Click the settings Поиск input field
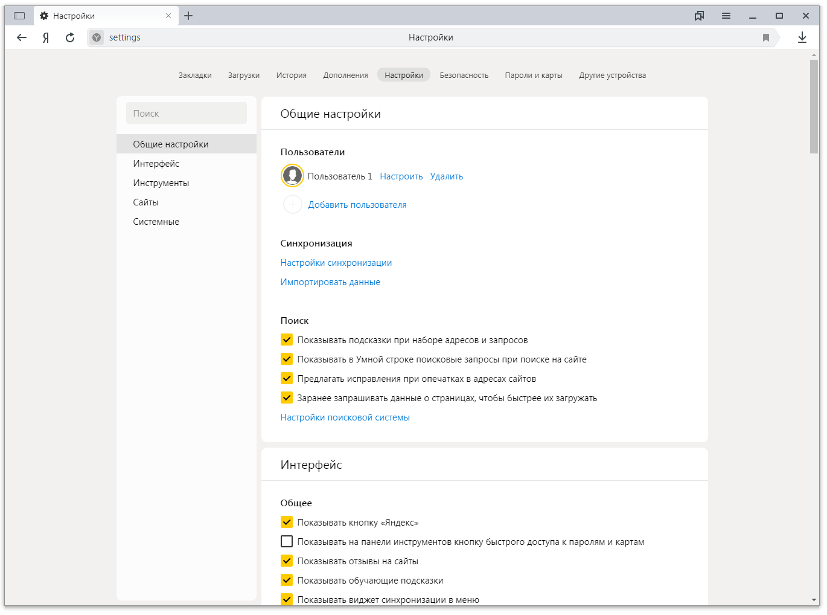Screen dimensions: 827x615 click(187, 114)
